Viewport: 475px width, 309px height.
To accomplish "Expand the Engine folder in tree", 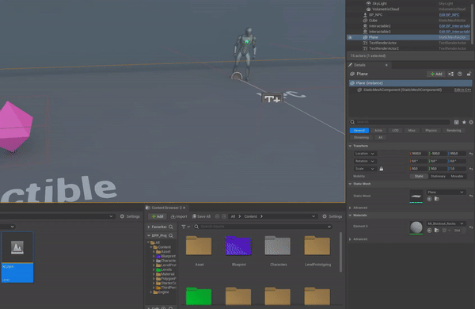I will tap(151, 292).
